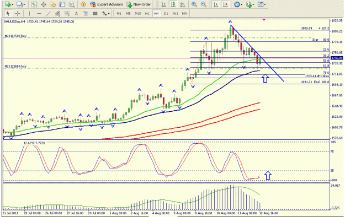Click the New Chart icon
The width and height of the screenshot is (345, 217).
point(8,4)
